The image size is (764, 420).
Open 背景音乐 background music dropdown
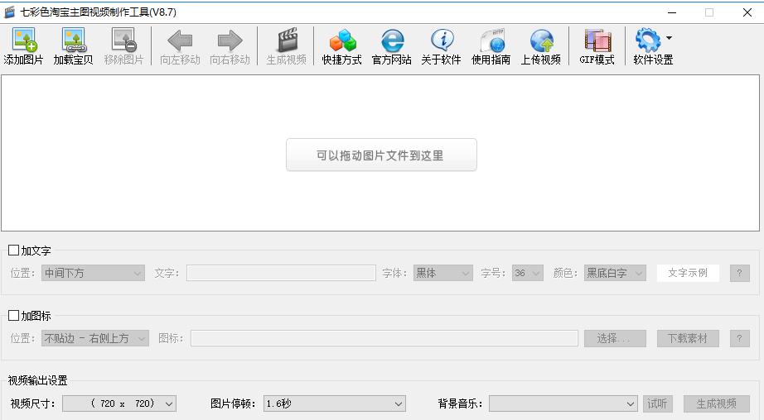click(563, 403)
